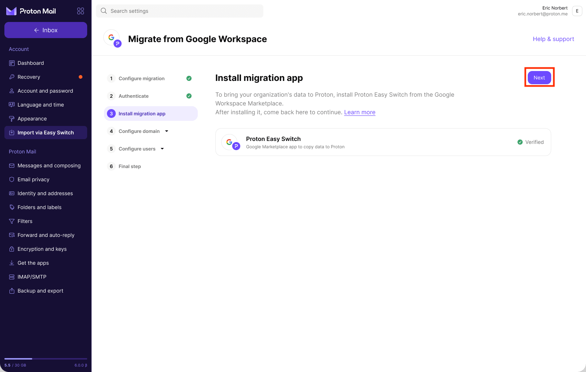Open Identity and addresses settings
586x372 pixels.
46,193
